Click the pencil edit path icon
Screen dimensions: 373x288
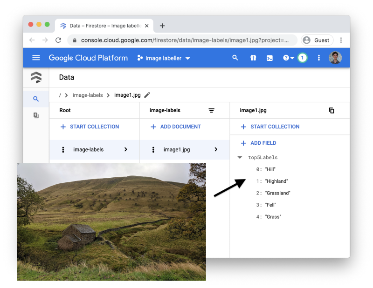point(147,95)
